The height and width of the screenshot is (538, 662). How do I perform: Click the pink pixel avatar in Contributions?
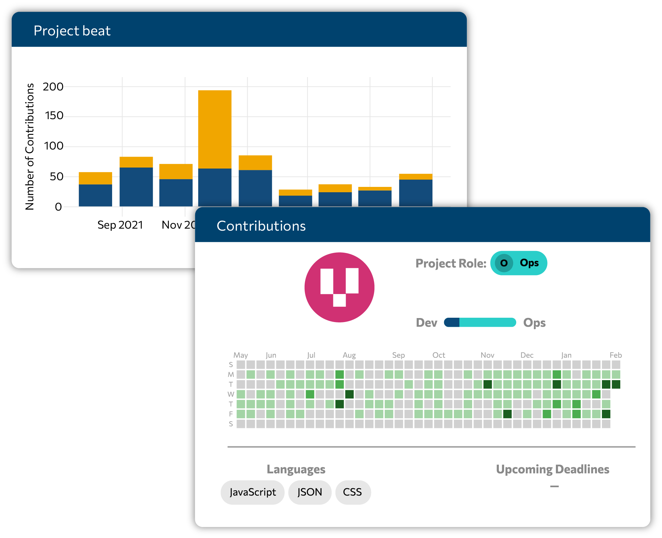click(339, 287)
